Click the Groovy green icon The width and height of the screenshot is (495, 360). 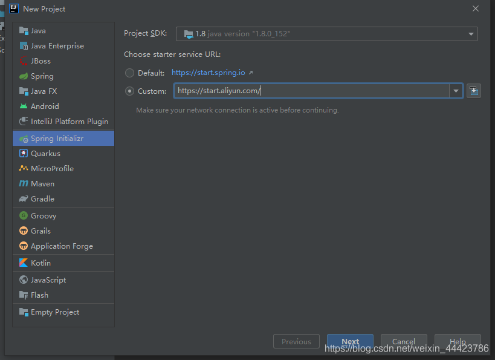tap(24, 215)
